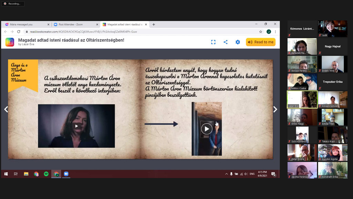
Task: Open Chrome three-dot menu
Action: pos(275,32)
